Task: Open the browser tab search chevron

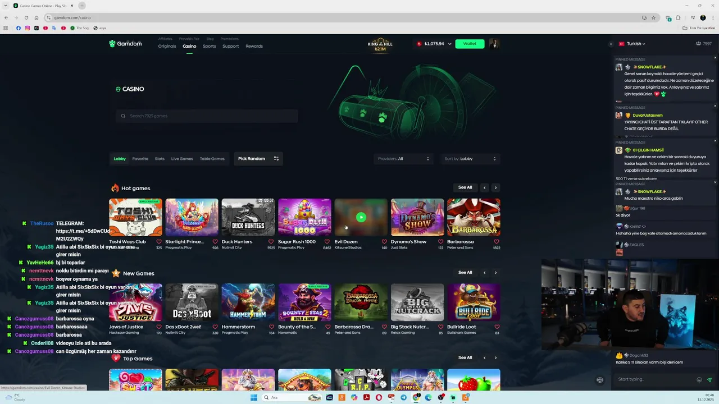Action: (x=6, y=6)
